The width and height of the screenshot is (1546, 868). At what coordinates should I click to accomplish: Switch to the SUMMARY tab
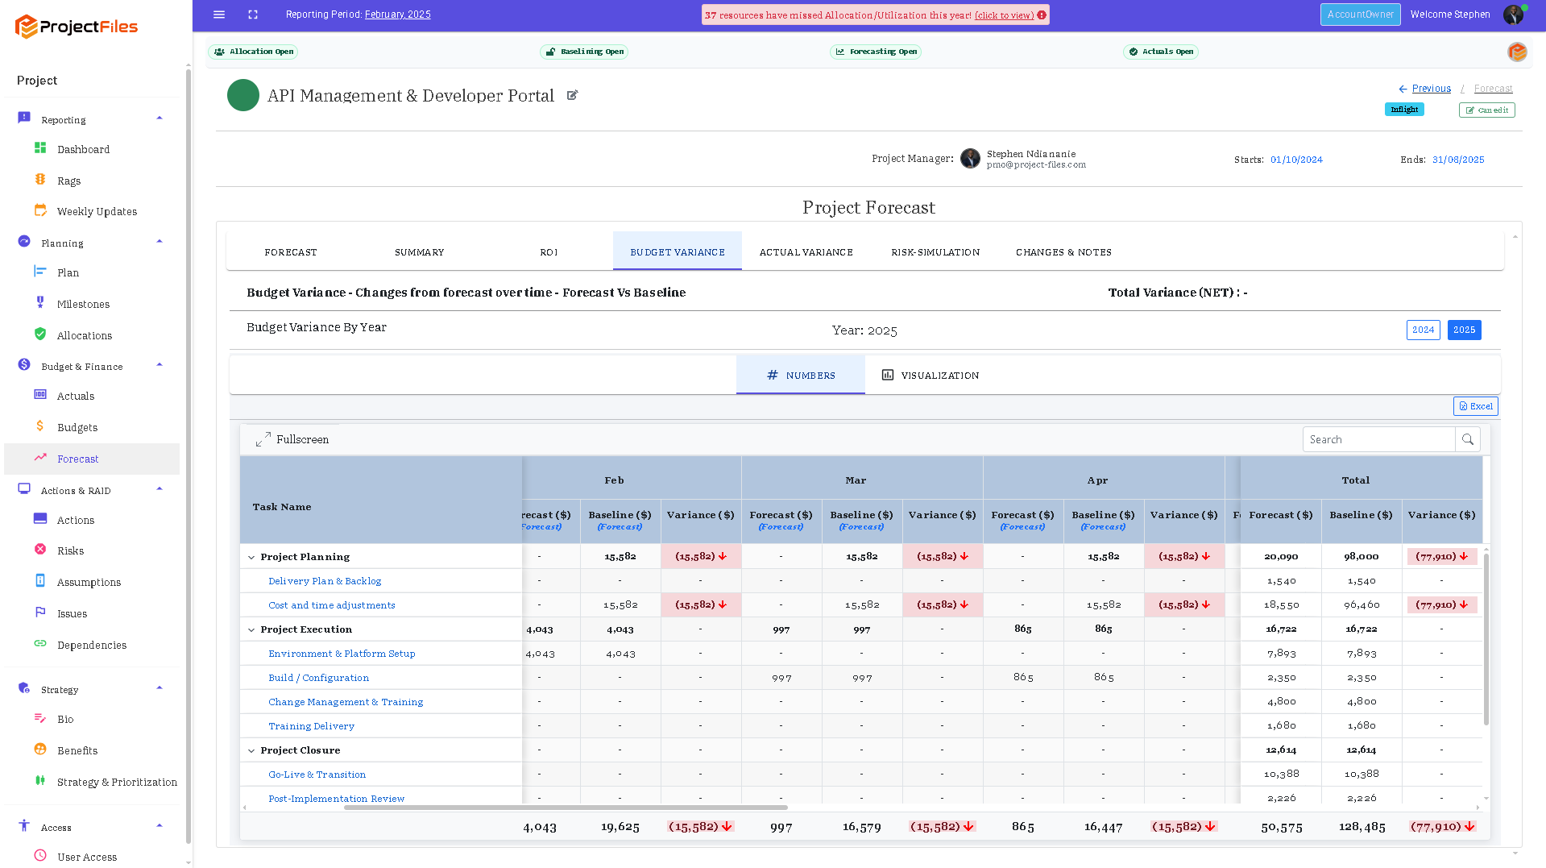point(420,252)
